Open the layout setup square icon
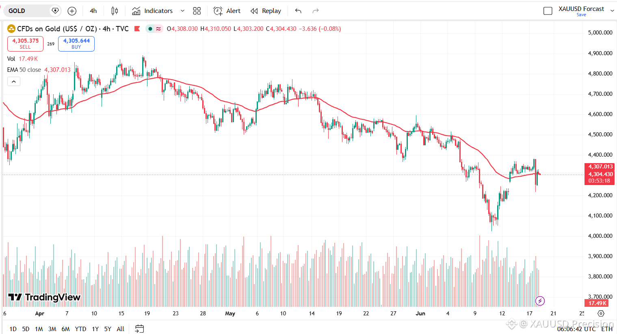The height and width of the screenshot is (334, 617). (548, 11)
